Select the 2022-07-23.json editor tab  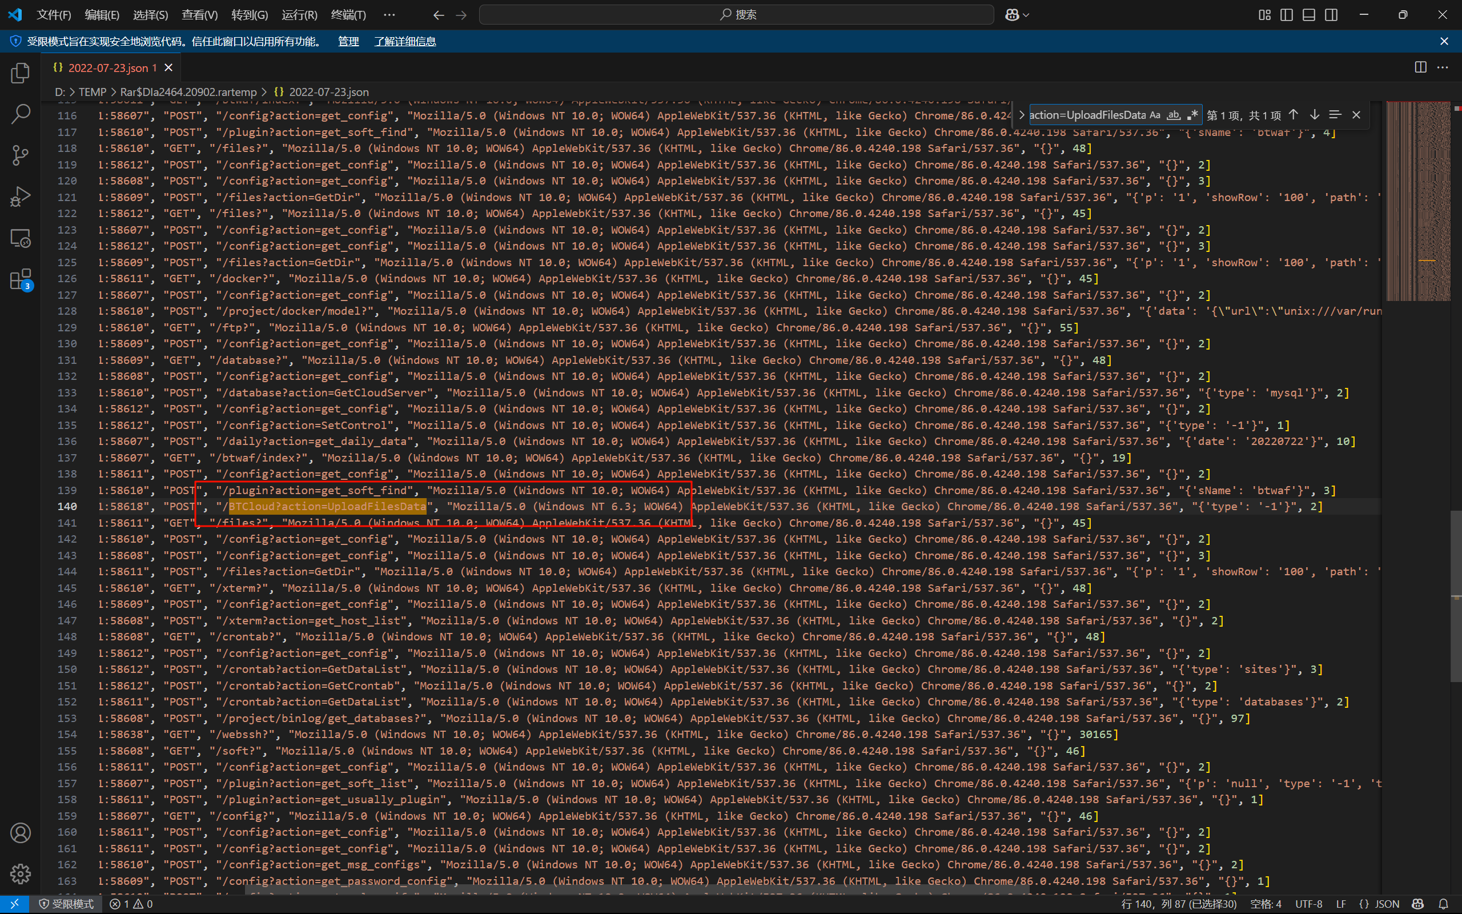(x=107, y=68)
